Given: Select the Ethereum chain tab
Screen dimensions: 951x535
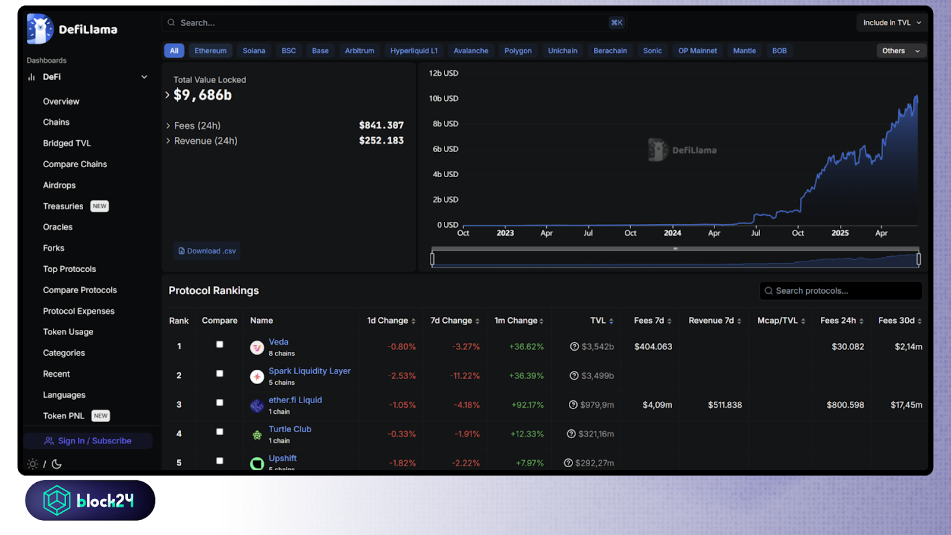Looking at the screenshot, I should pos(210,51).
